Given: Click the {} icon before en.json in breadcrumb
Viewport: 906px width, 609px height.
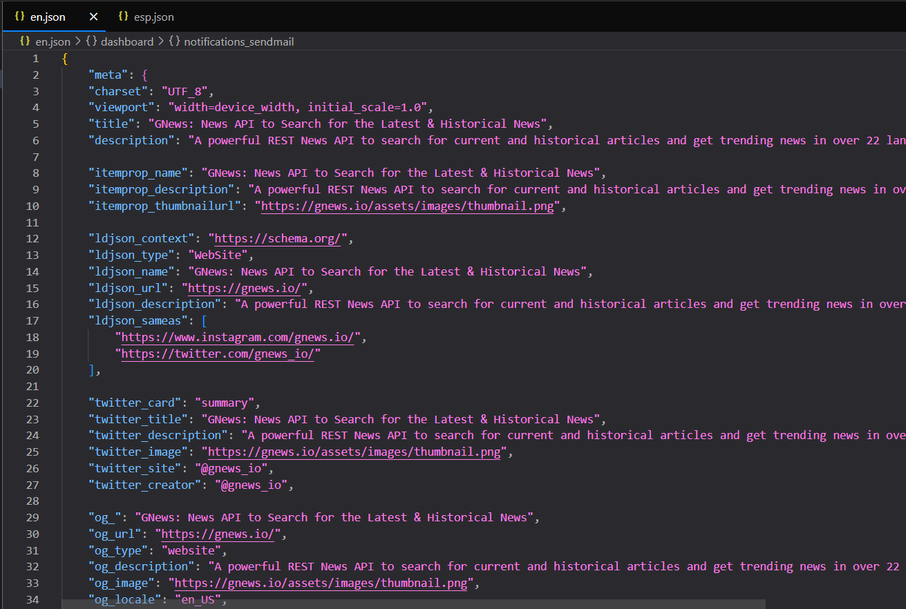Looking at the screenshot, I should coord(25,41).
